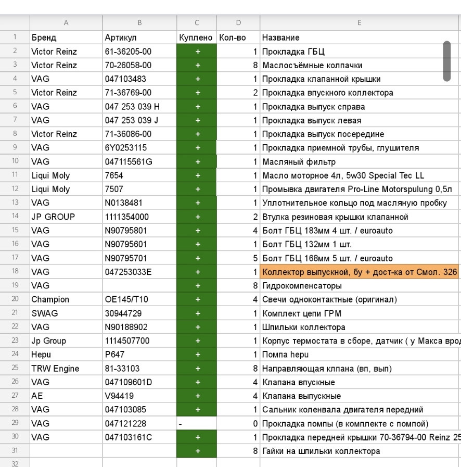Click article N90795601 cell

(x=139, y=244)
